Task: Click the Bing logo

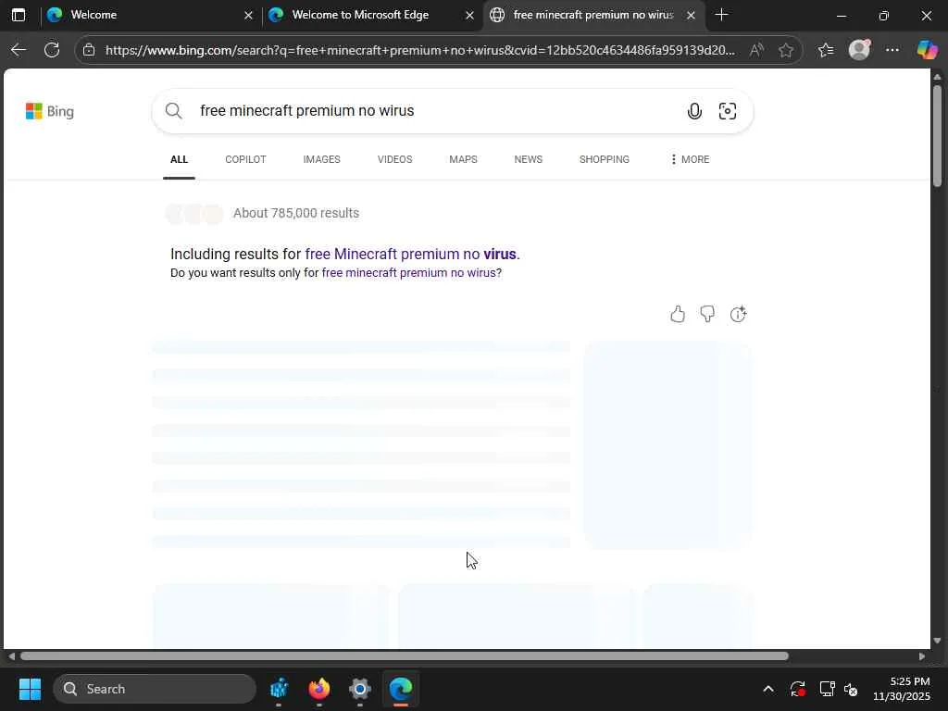Action: coord(50,111)
